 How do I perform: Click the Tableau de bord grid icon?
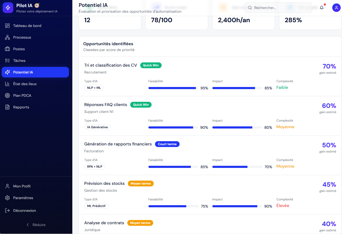point(7,26)
